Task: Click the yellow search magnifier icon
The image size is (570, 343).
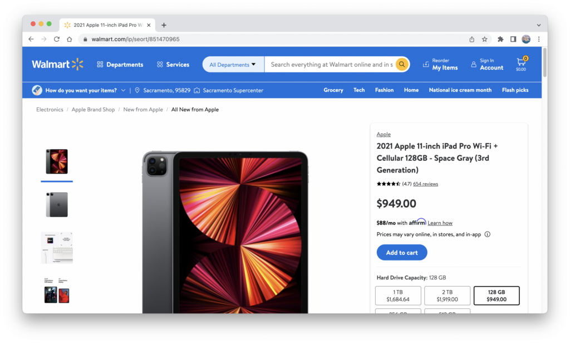Action: point(402,65)
